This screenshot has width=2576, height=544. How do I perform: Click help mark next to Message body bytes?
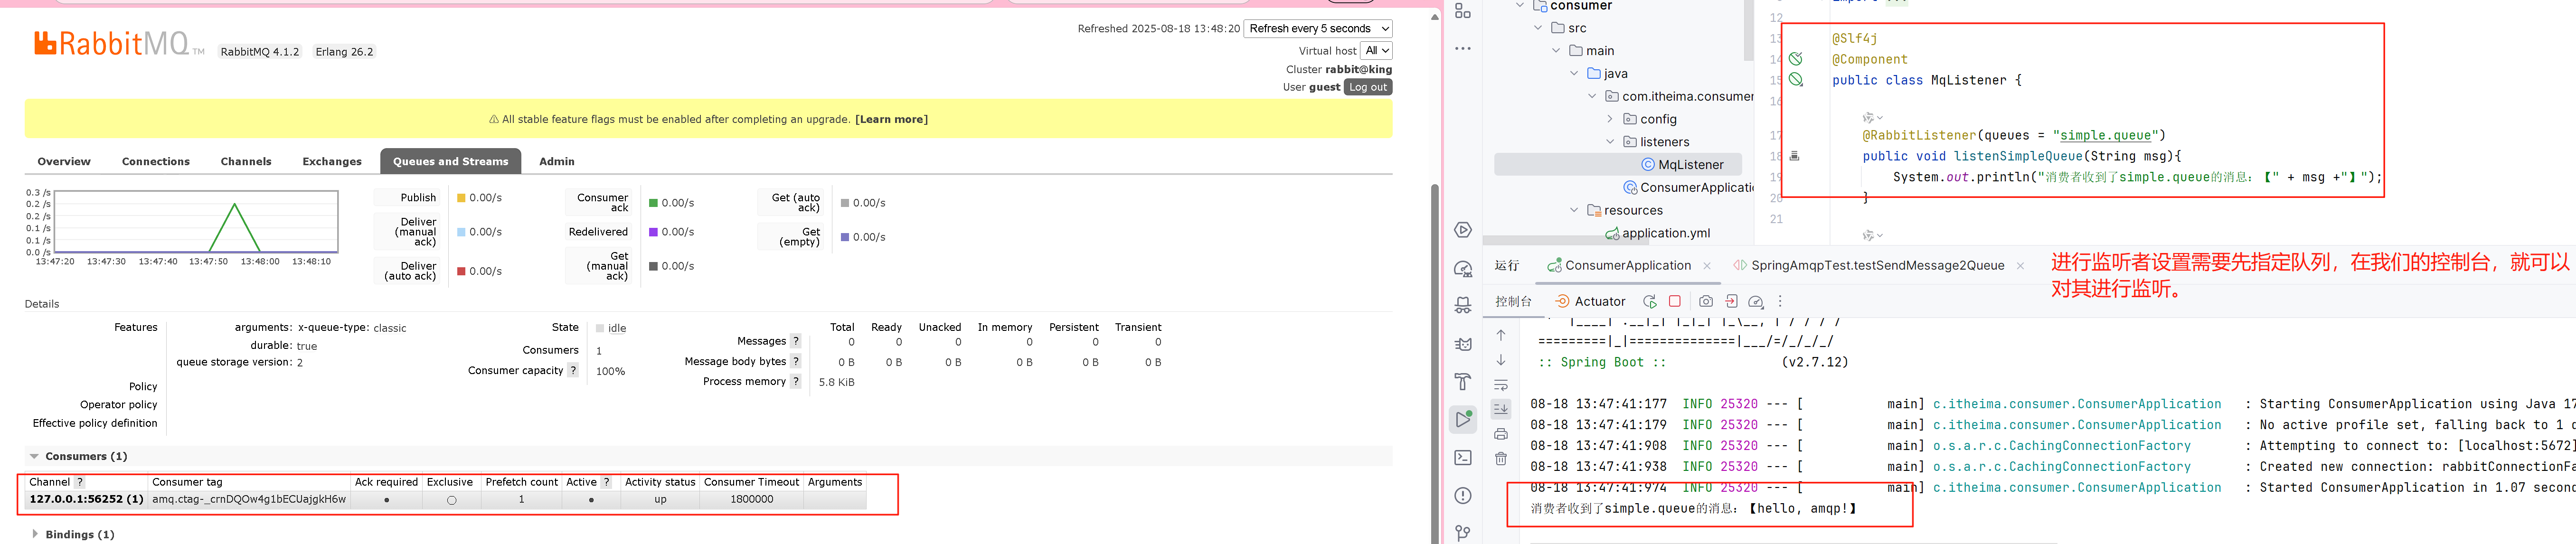pos(796,361)
